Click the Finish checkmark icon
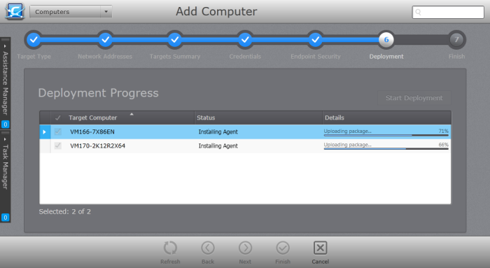Viewport: 490px width, 268px height. click(283, 248)
